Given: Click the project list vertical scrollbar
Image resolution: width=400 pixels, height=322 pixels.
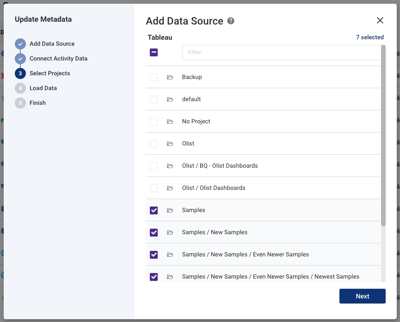Looking at the screenshot, I should [383, 139].
